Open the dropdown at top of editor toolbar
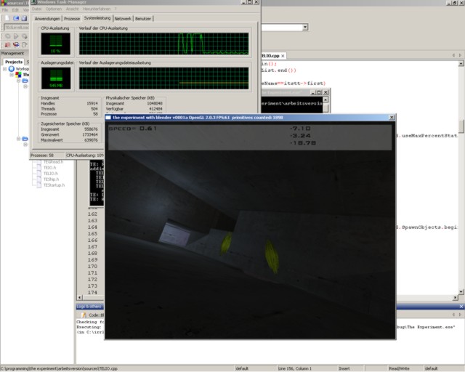The image size is (465, 372). pyautogui.click(x=304, y=28)
